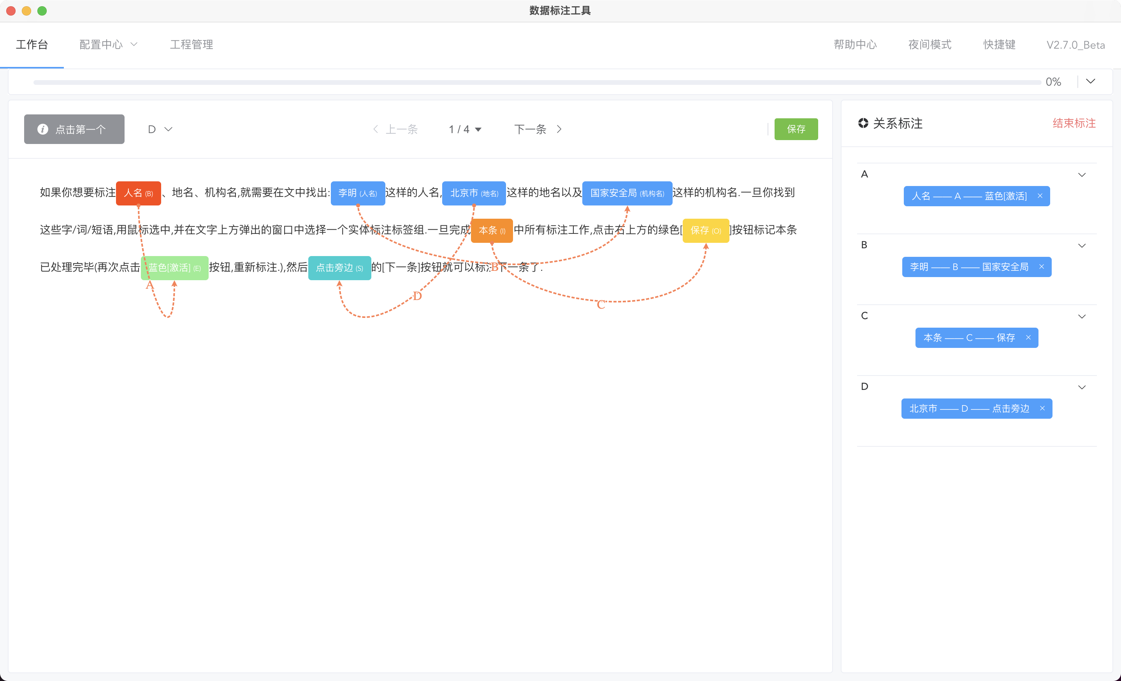
Task: Go to previous item with left chevron
Action: click(x=376, y=129)
